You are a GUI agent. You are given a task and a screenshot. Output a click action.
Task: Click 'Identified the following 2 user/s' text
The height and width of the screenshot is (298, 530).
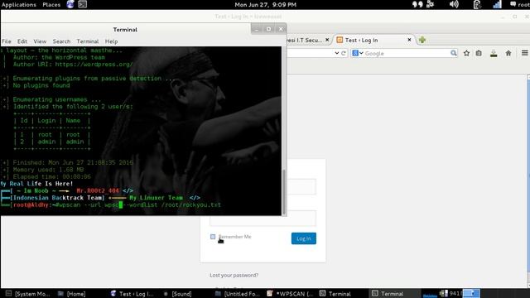click(x=73, y=107)
